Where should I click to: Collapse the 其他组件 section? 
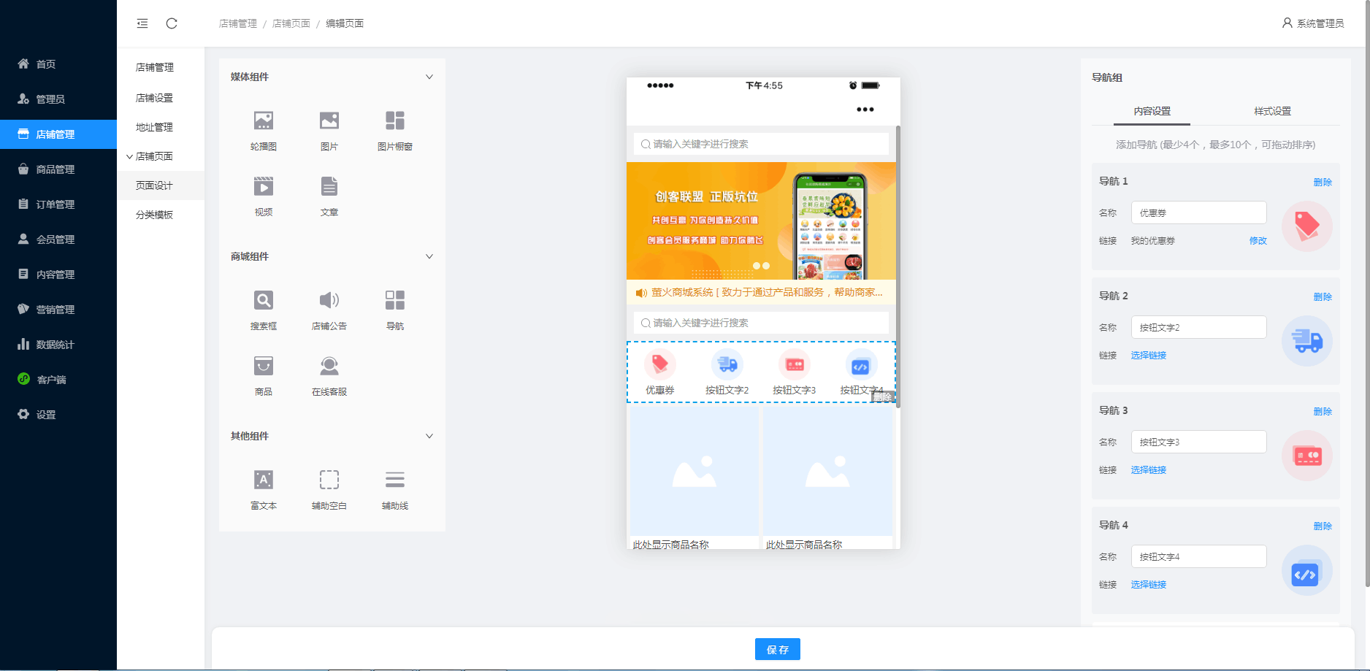[x=429, y=436]
